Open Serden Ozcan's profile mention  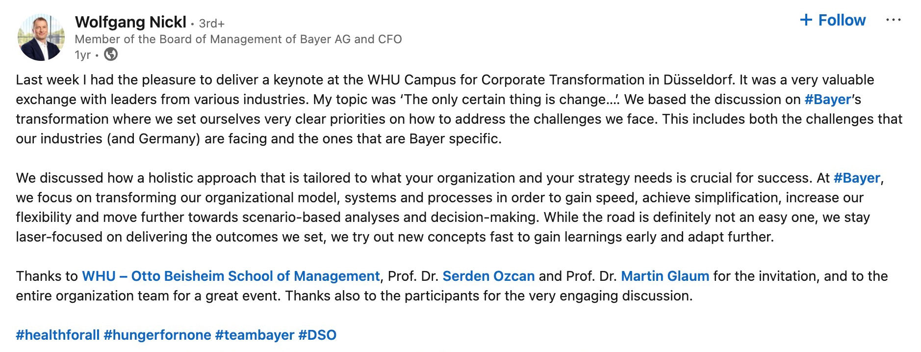pyautogui.click(x=488, y=276)
